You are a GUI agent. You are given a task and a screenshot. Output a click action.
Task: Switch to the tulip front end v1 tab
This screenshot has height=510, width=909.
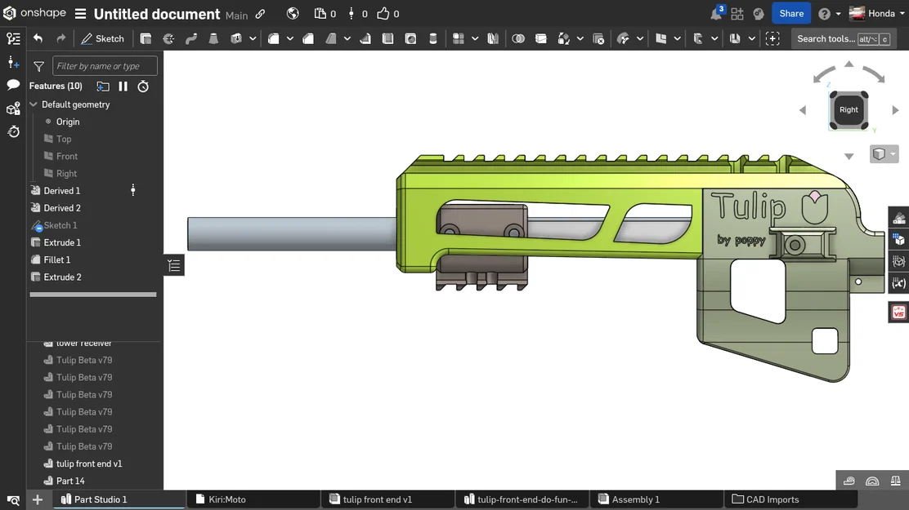387,499
